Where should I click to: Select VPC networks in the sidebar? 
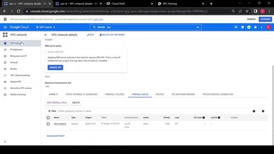click(21, 43)
